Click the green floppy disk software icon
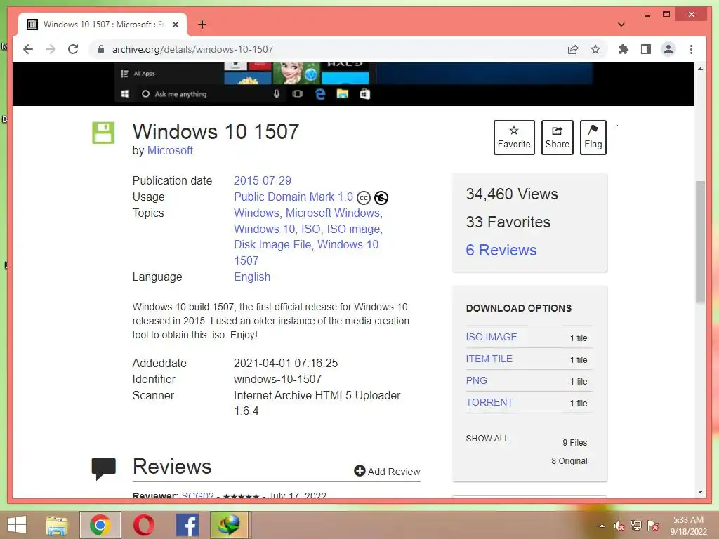Screen dimensions: 719x539 coord(103,133)
